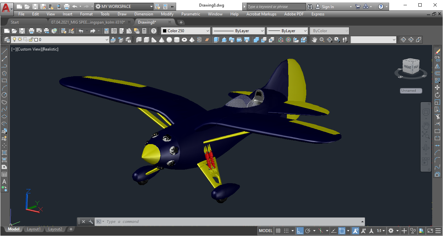Select the Pyramid solid tool

[192, 40]
